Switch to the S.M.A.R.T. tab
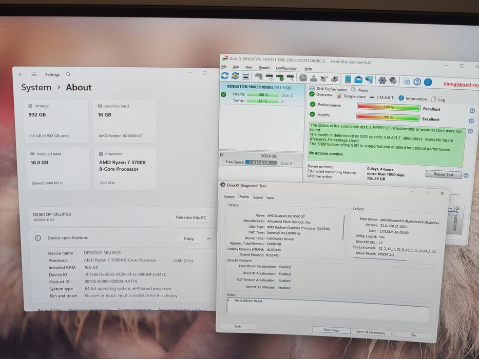Screen dimensions: 479x359 coord(382,97)
